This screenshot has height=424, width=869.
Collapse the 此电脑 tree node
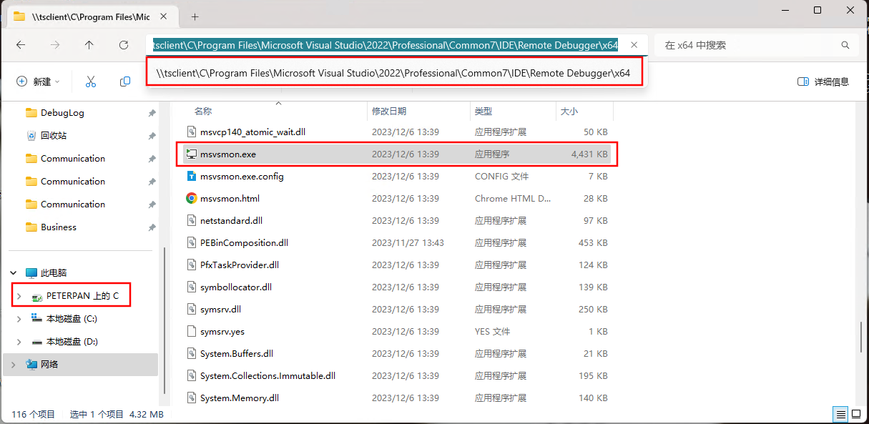coord(13,273)
